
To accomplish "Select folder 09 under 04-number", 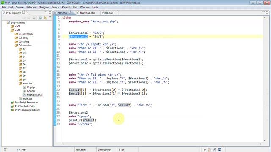I will tap(24, 76).
